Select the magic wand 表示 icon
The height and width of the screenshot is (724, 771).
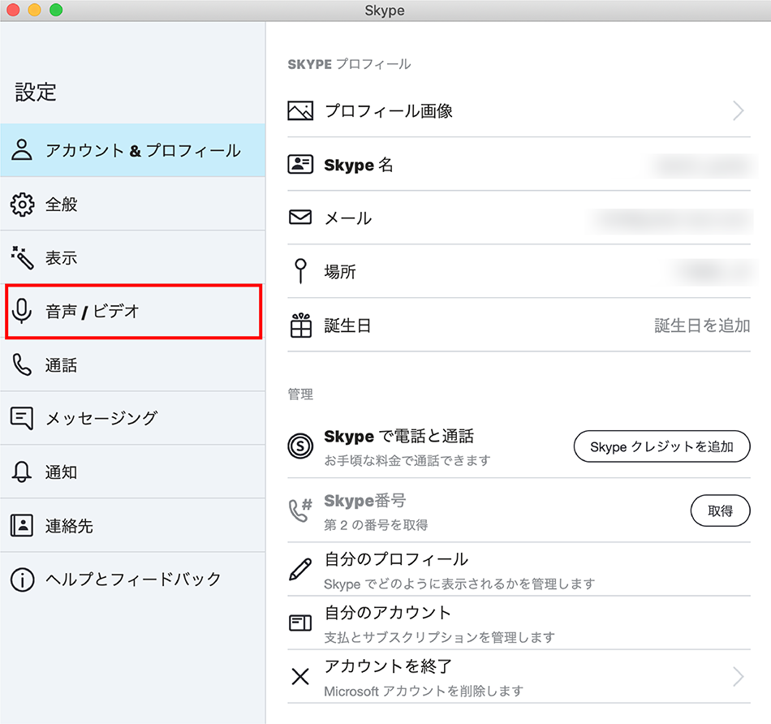point(22,258)
